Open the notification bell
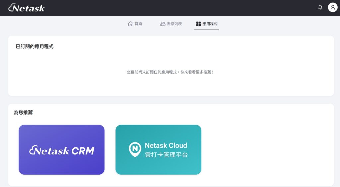 point(320,7)
